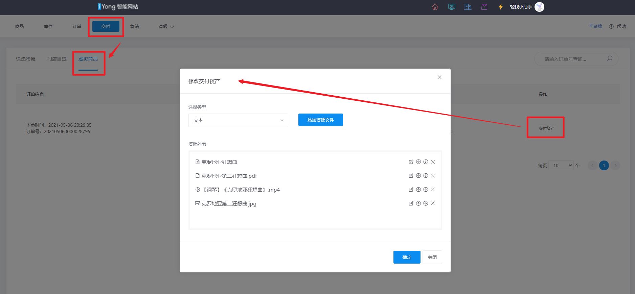Click the building icon in top bar
Image resolution: width=635 pixels, height=294 pixels.
[x=468, y=7]
